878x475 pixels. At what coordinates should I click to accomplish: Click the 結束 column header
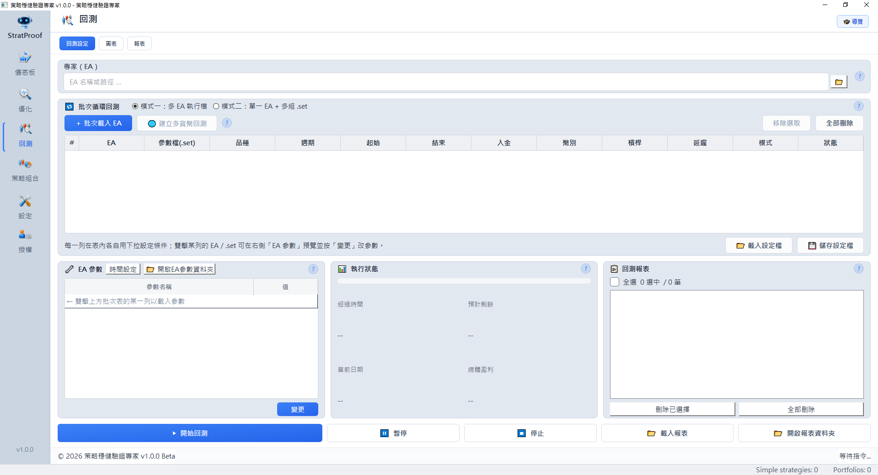[x=439, y=143]
